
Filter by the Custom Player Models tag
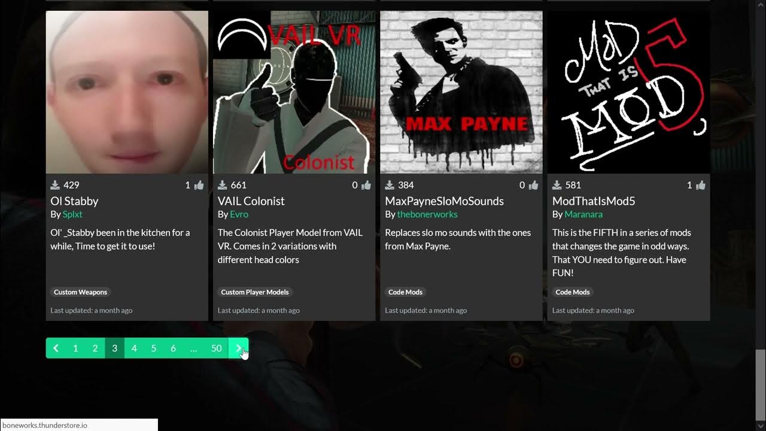point(255,292)
